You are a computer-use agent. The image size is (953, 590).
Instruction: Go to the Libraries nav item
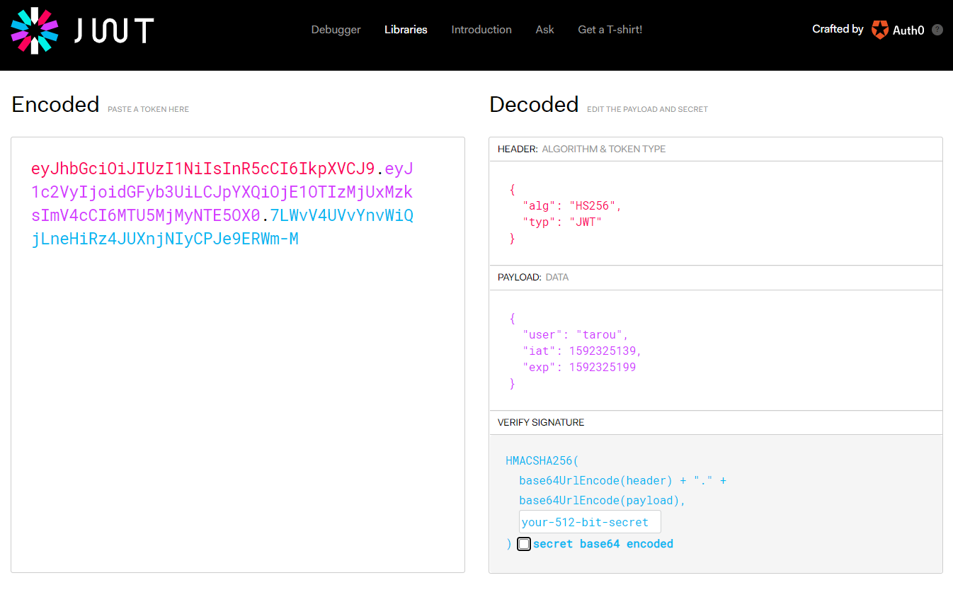tap(406, 30)
